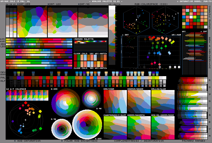This screenshot has height=143, width=212.
Task: Click the 'Analyze Palette V2.21' title
Action: coord(106,1)
